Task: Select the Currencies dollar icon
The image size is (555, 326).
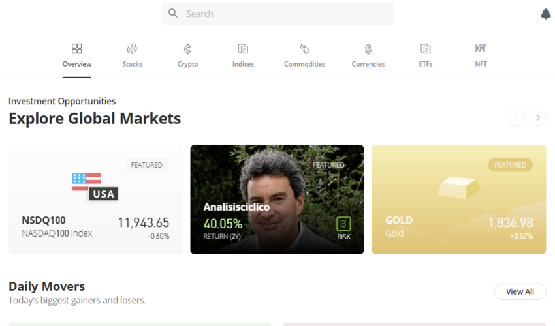Action: [x=368, y=49]
